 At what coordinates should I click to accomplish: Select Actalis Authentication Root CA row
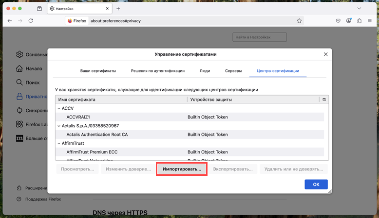pyautogui.click(x=189, y=134)
